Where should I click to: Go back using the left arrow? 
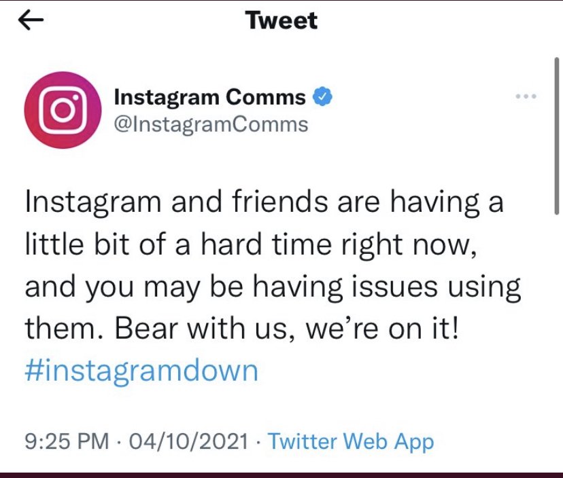[30, 22]
